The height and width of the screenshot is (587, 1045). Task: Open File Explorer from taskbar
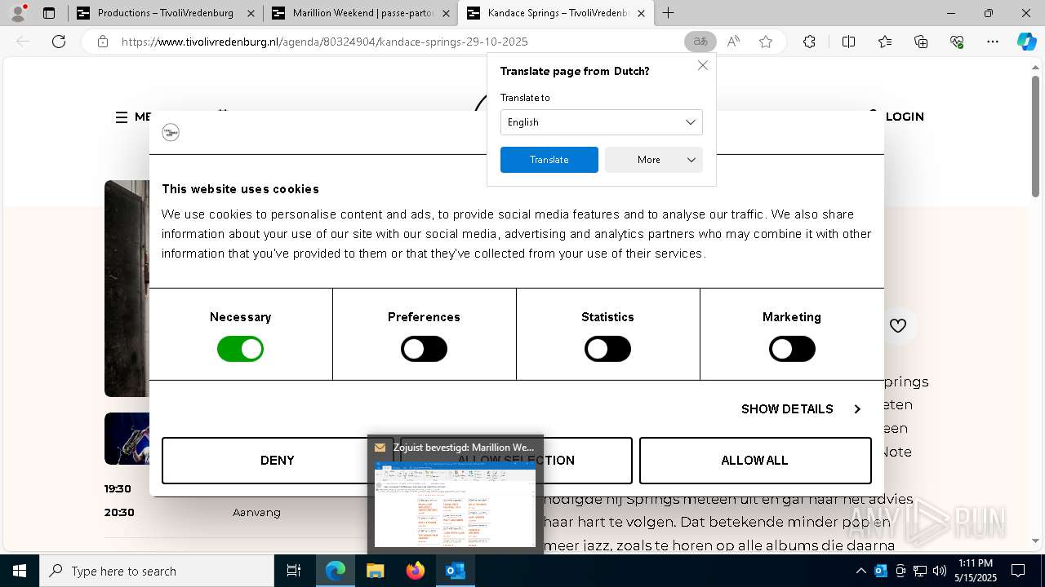coord(375,571)
